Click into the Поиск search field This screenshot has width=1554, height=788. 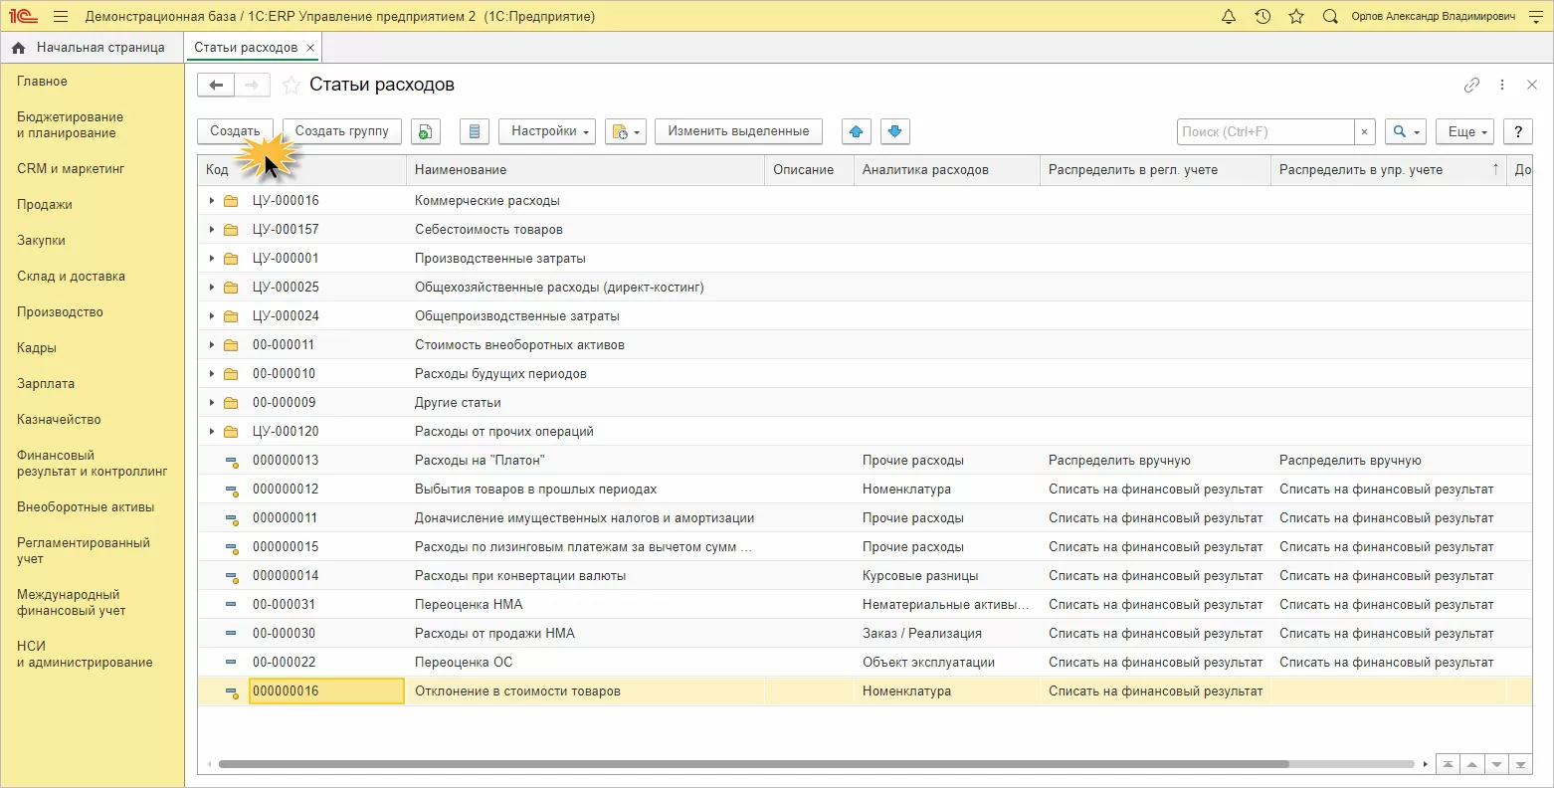coord(1264,131)
